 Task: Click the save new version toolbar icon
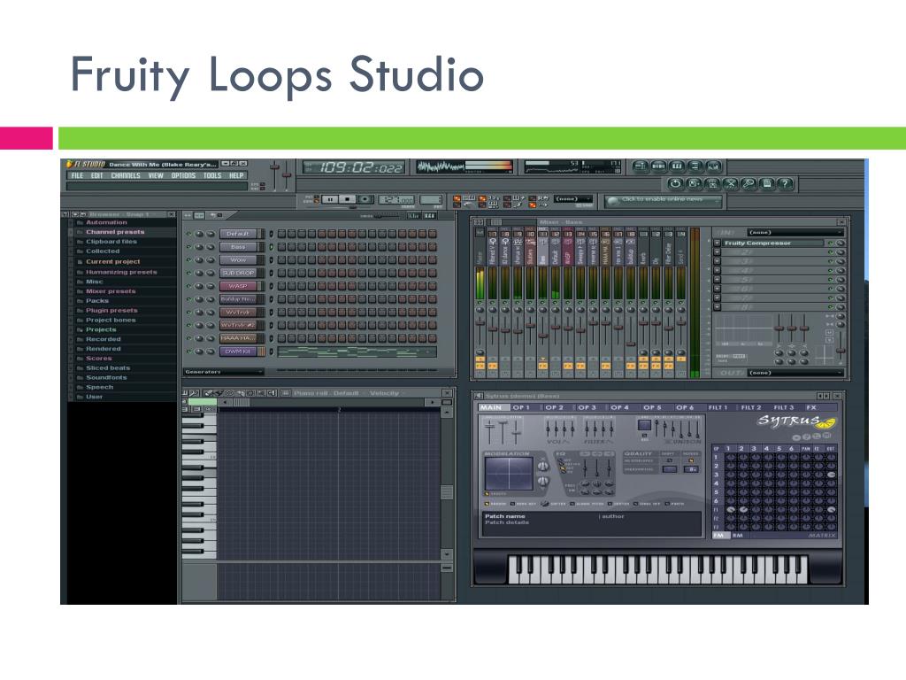[694, 184]
